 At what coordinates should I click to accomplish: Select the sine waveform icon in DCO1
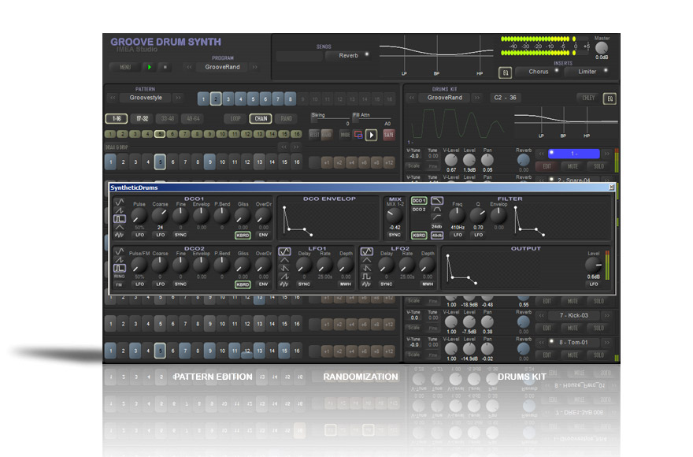click(x=119, y=202)
